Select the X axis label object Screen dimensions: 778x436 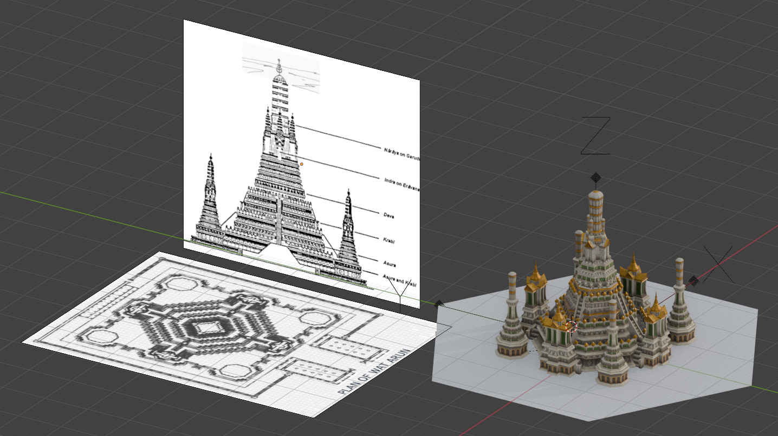(x=719, y=264)
